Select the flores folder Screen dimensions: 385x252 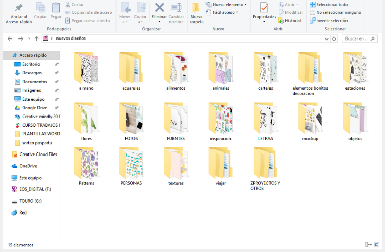tap(86, 121)
